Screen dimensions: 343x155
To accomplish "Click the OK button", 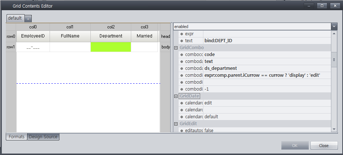I will pyautogui.click(x=295, y=146).
